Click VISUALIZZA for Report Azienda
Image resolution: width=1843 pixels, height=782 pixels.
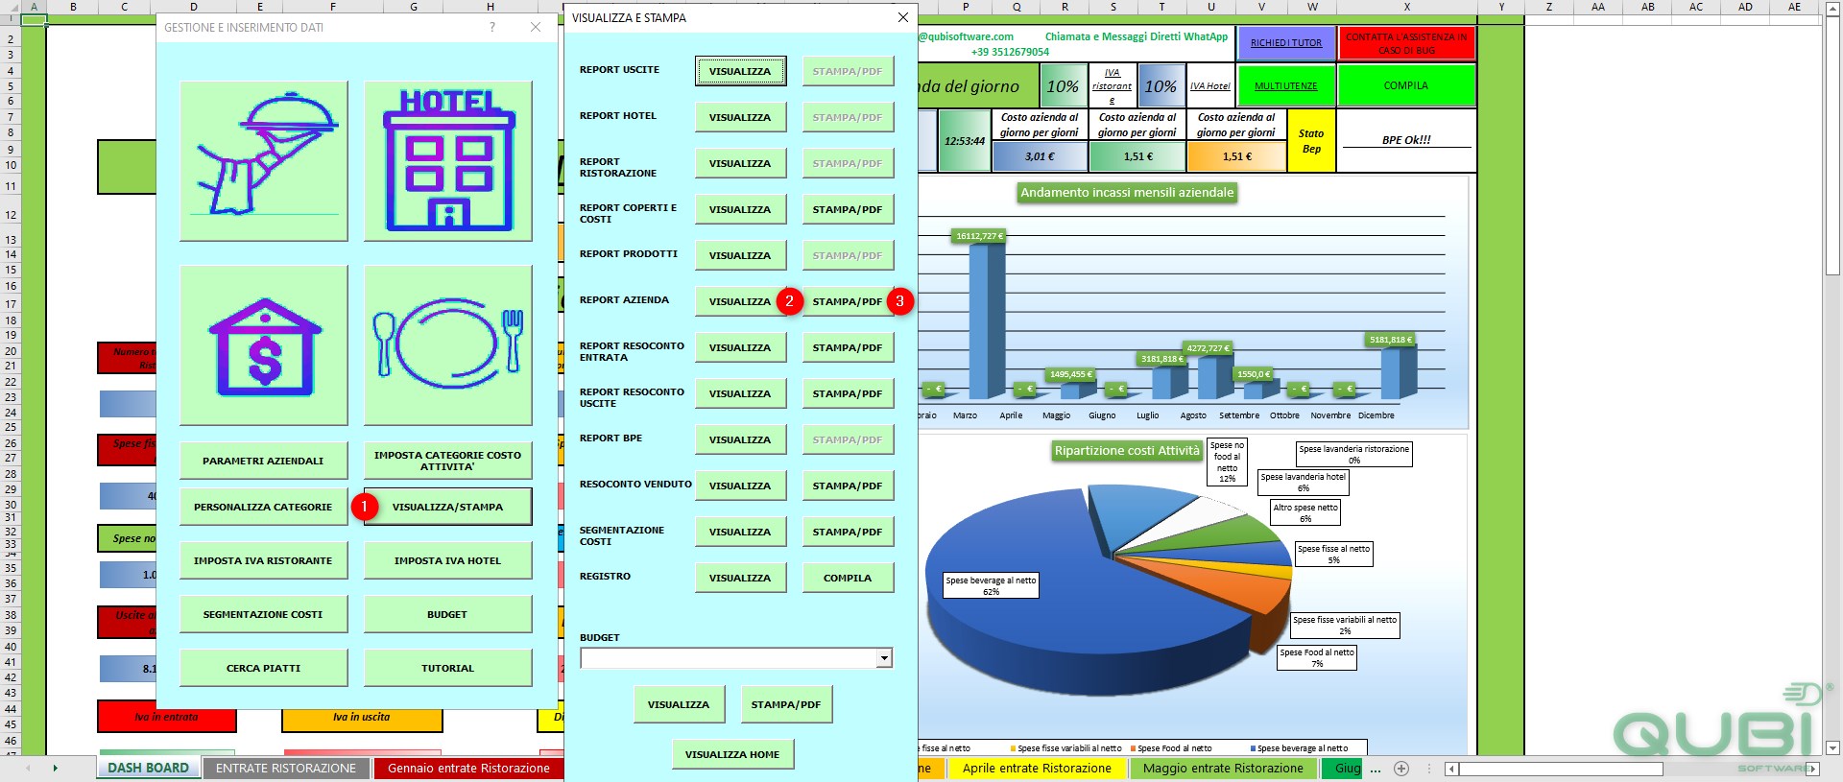pyautogui.click(x=740, y=301)
